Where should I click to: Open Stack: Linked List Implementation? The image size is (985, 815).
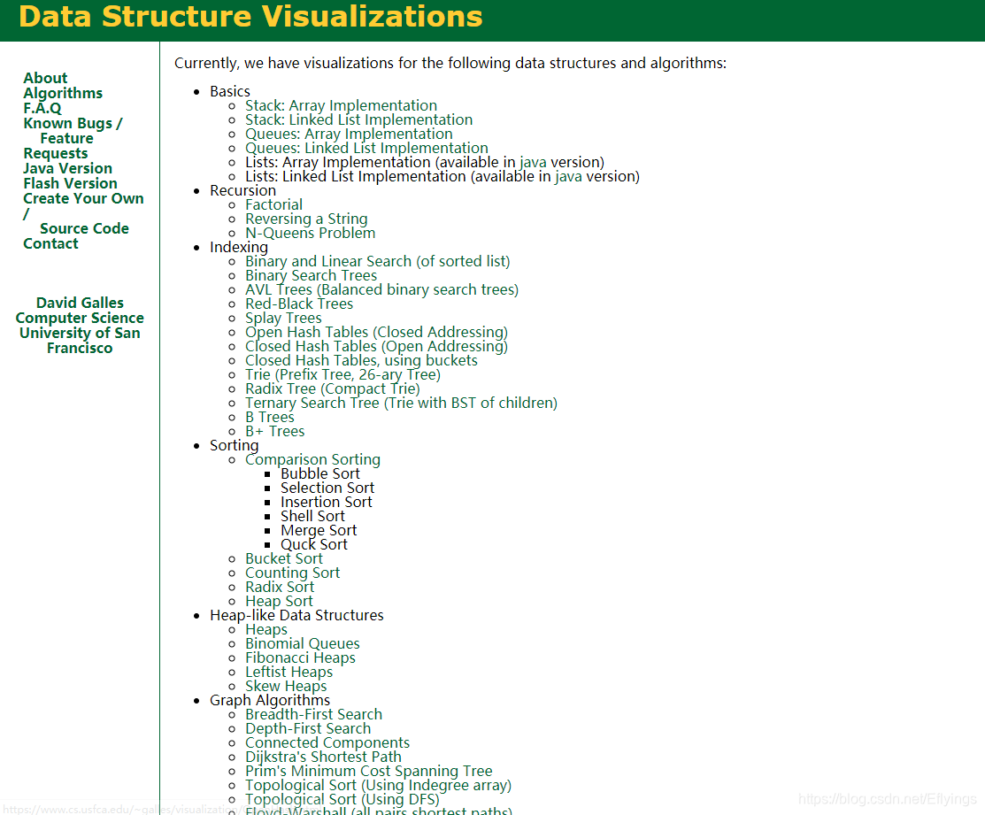[358, 120]
